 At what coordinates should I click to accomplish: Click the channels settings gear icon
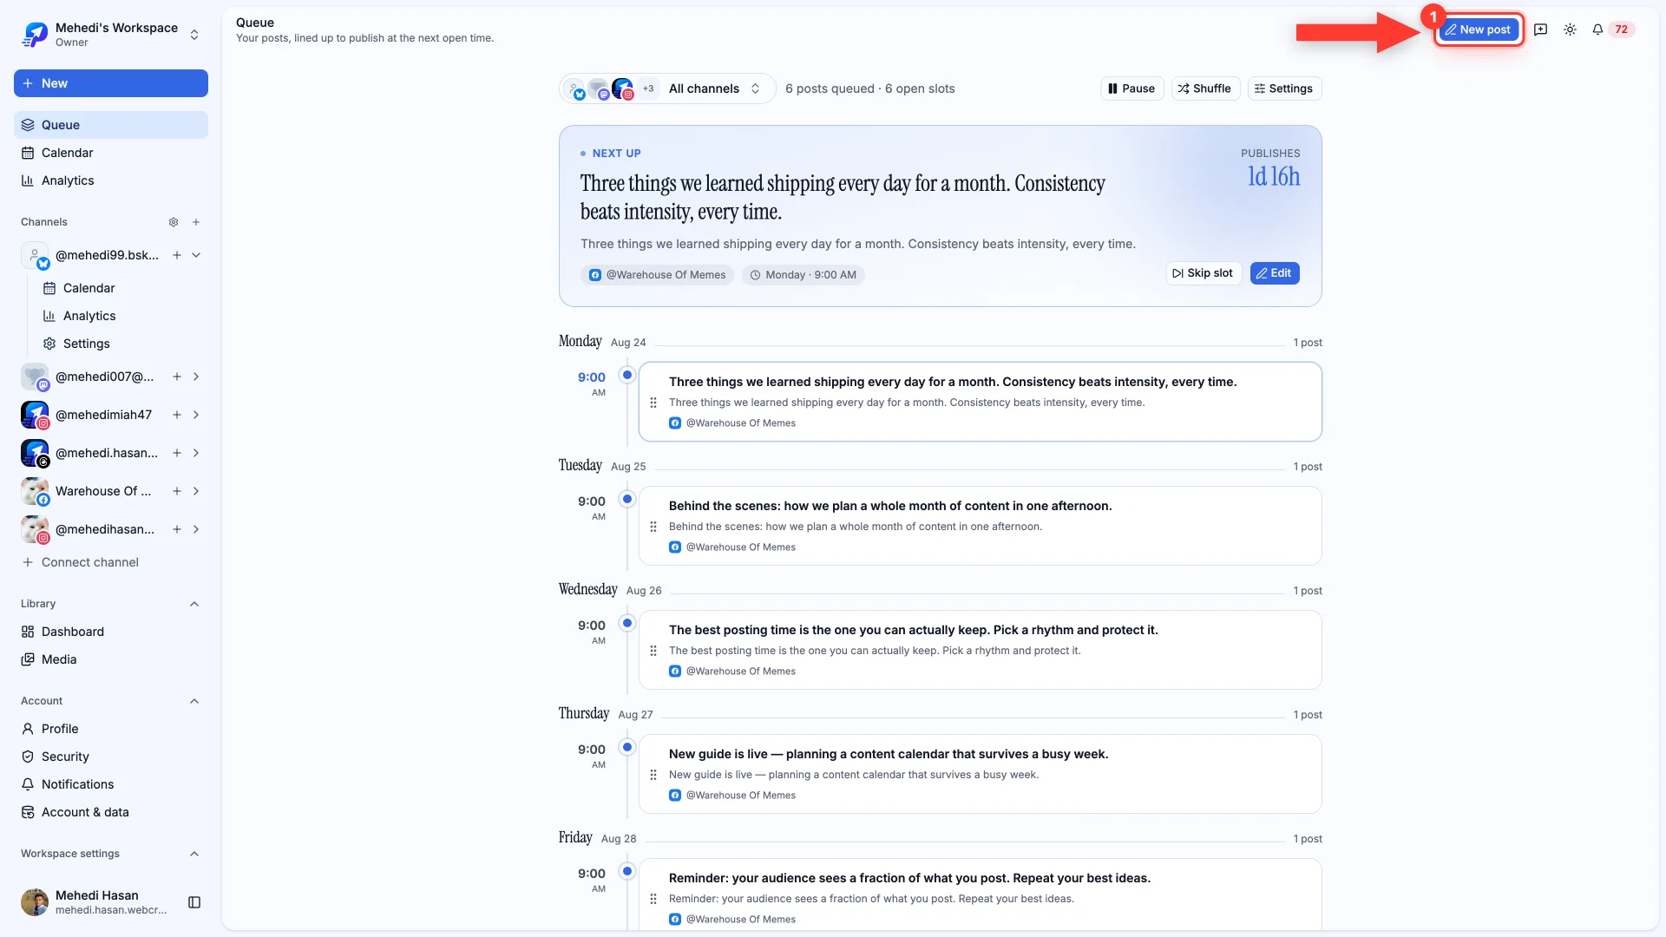(174, 222)
